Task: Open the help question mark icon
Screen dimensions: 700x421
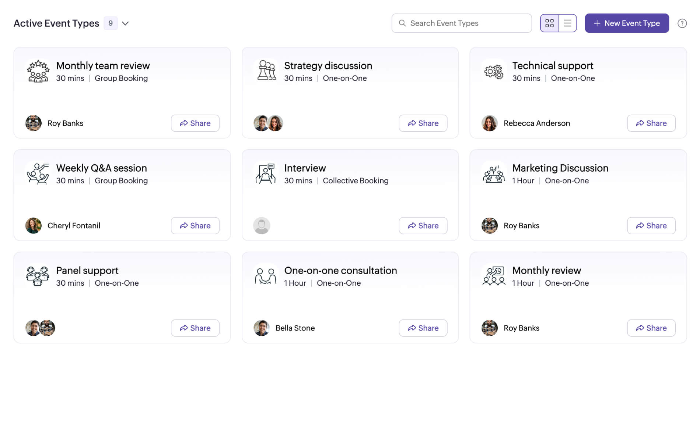Action: point(682,23)
